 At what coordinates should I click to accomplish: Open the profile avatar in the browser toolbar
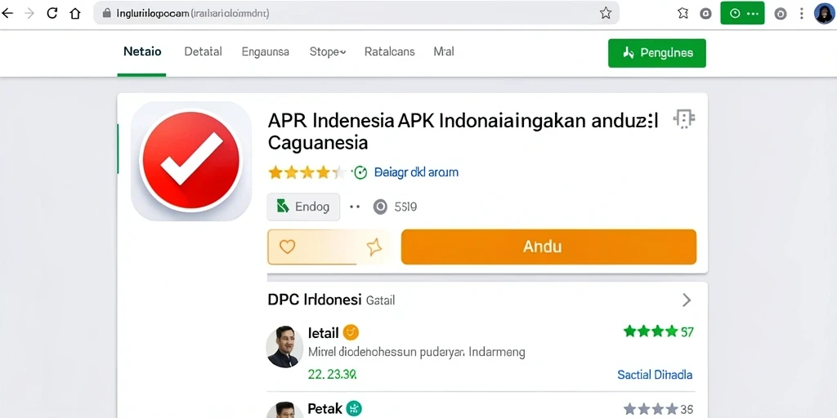coord(824,13)
